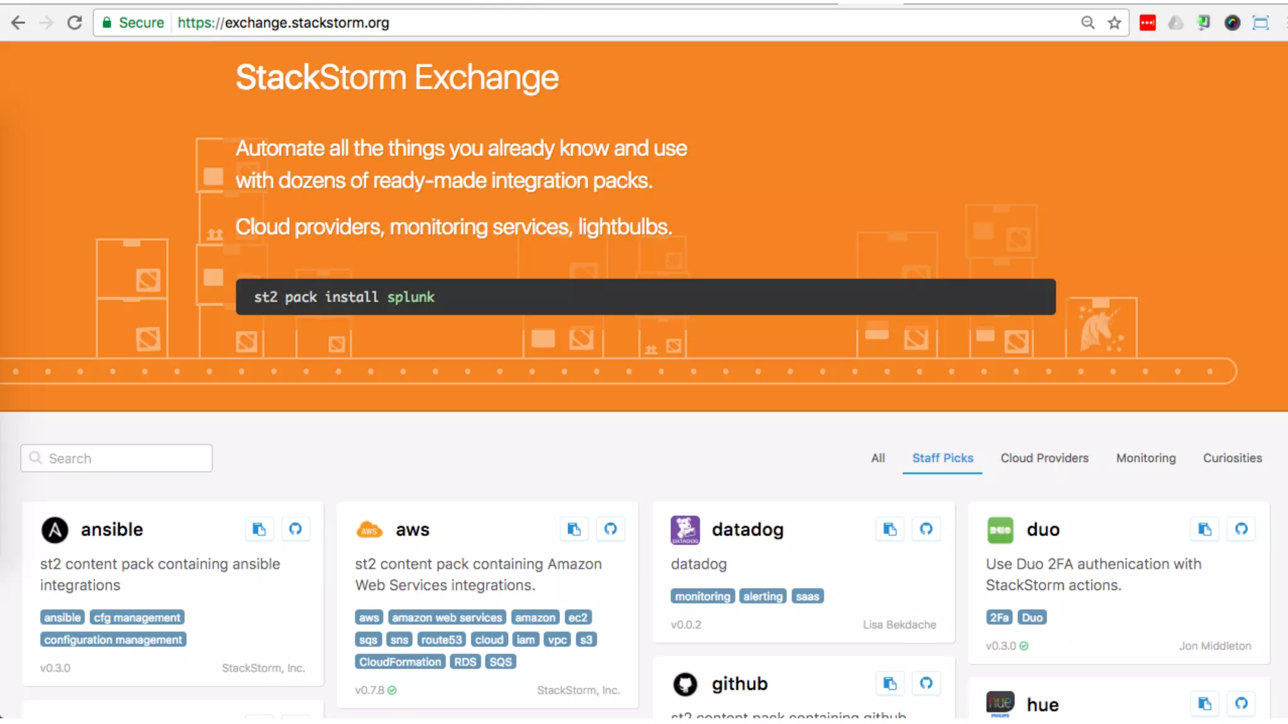Select the Staff Picks tab
Viewport: 1288px width, 724px height.
click(943, 458)
